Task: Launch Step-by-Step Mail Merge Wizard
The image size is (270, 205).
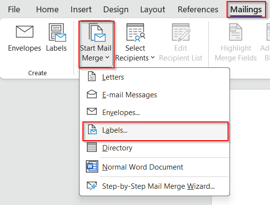Action: click(154, 186)
